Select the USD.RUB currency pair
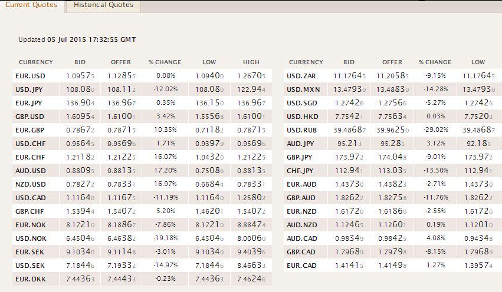The image size is (502, 292). (x=301, y=130)
